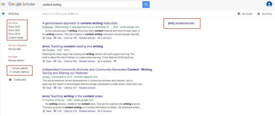
Task: Click Cited by 210
Action: [x=70, y=111]
